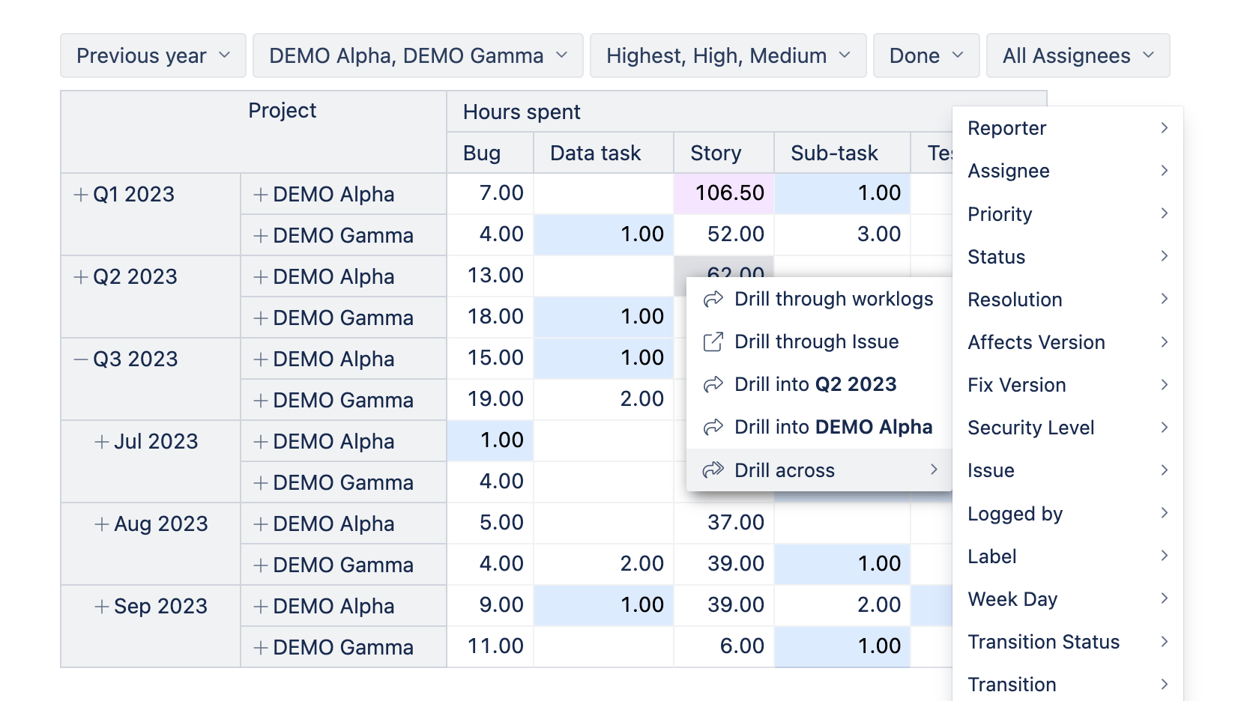The width and height of the screenshot is (1247, 701).
Task: Expand the Q1 2023 row
Action: [81, 195]
